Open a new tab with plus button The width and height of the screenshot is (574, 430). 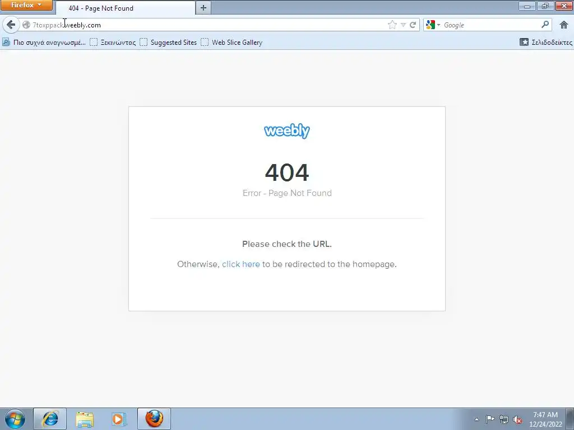point(203,8)
